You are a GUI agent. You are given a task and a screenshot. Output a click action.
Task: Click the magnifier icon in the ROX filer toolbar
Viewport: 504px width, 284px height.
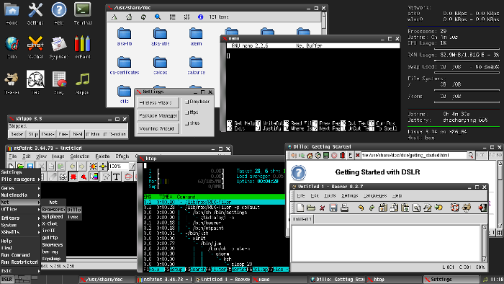coord(158,17)
